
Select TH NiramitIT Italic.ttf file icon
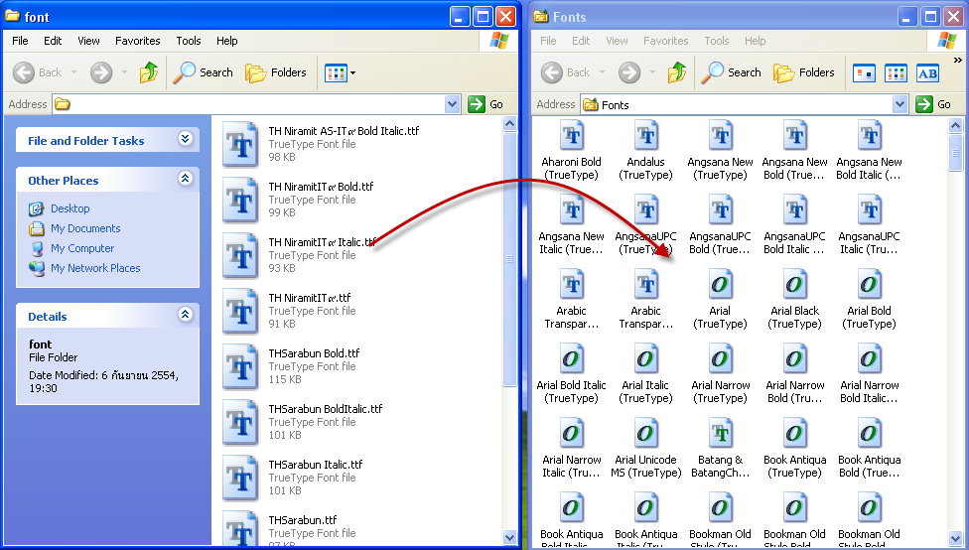click(x=240, y=255)
